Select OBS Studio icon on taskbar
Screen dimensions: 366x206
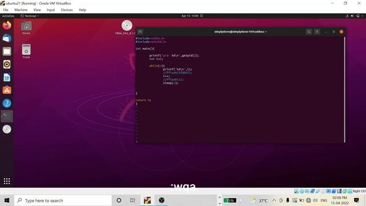(161, 200)
